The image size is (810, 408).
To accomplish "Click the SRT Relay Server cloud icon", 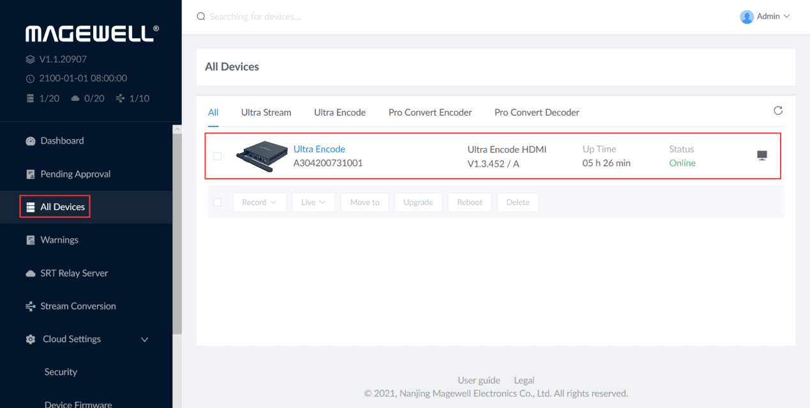I will (x=30, y=273).
